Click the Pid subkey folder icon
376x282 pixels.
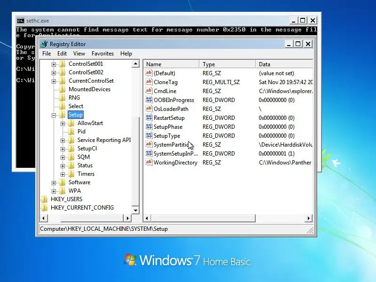71,132
